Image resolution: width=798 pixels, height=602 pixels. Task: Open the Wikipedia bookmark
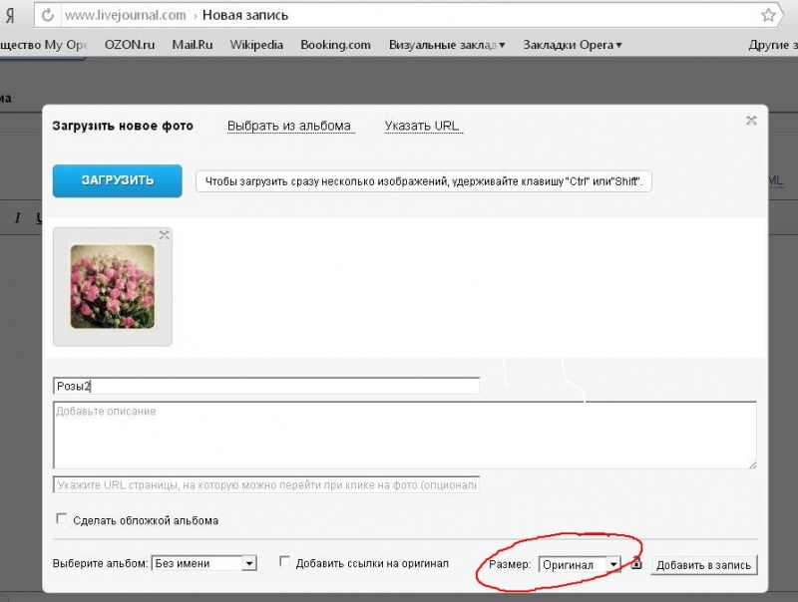(x=256, y=45)
